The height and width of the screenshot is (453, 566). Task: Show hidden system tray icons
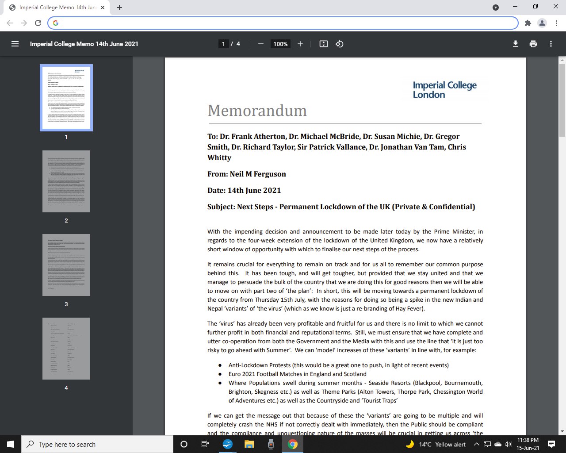(x=477, y=444)
